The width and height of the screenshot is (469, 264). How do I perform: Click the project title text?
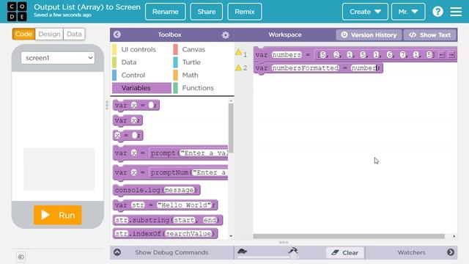coord(87,7)
